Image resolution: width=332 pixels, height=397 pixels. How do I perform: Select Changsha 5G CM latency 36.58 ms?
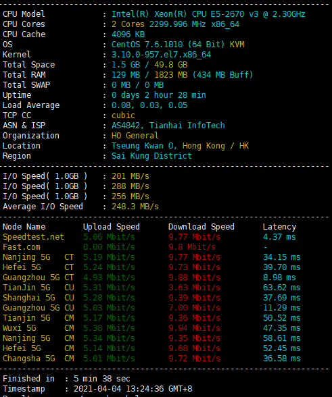(x=281, y=359)
